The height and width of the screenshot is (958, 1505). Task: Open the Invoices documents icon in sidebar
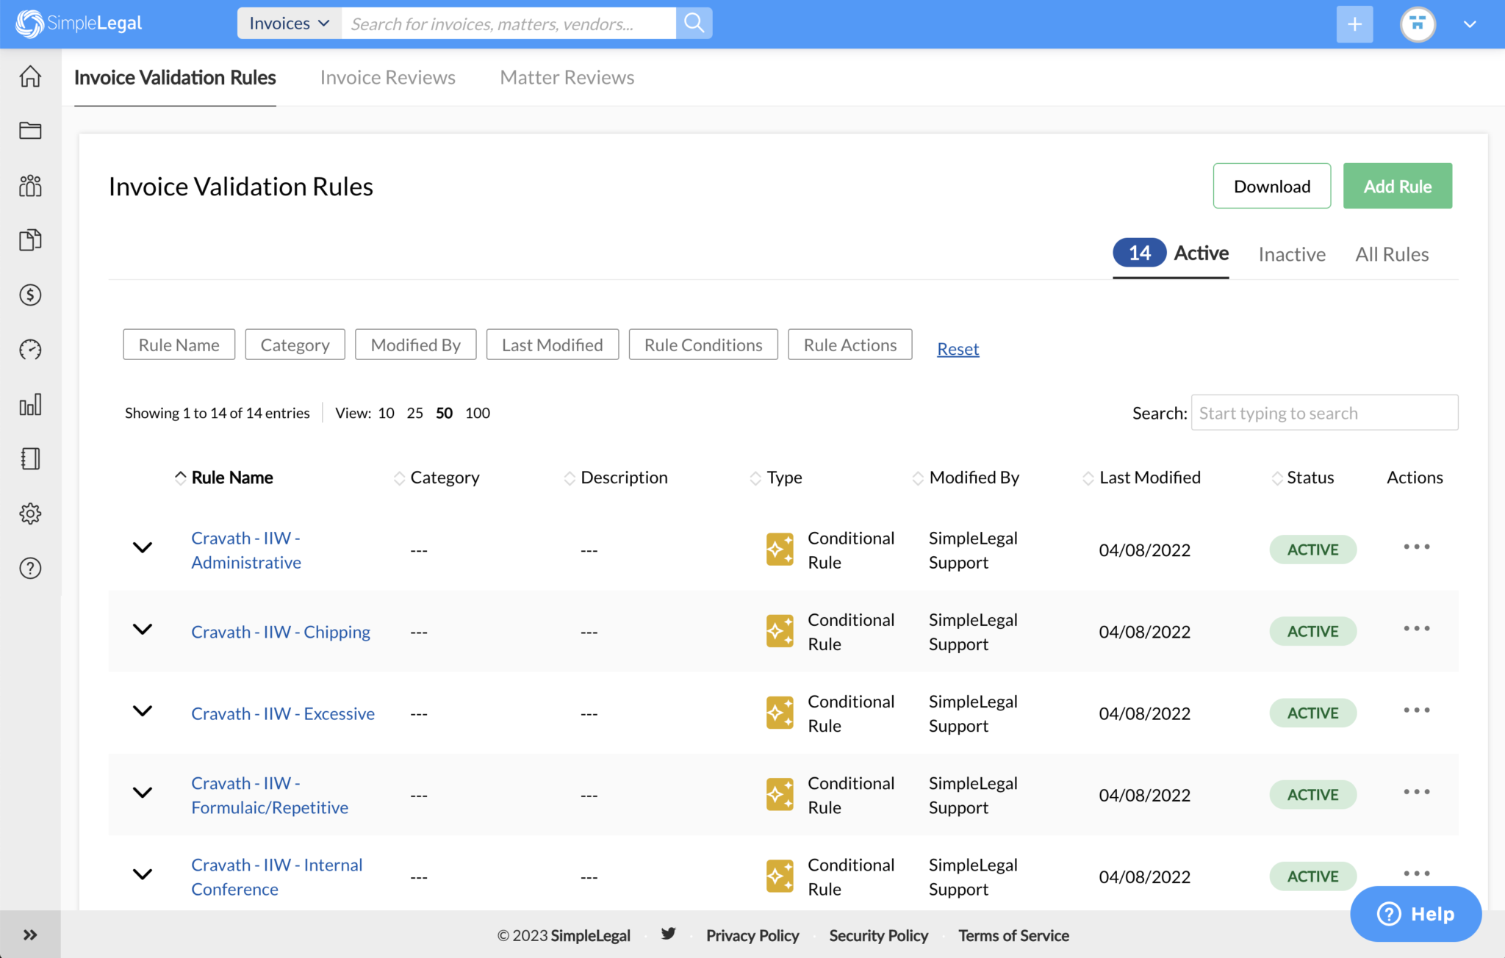point(29,239)
